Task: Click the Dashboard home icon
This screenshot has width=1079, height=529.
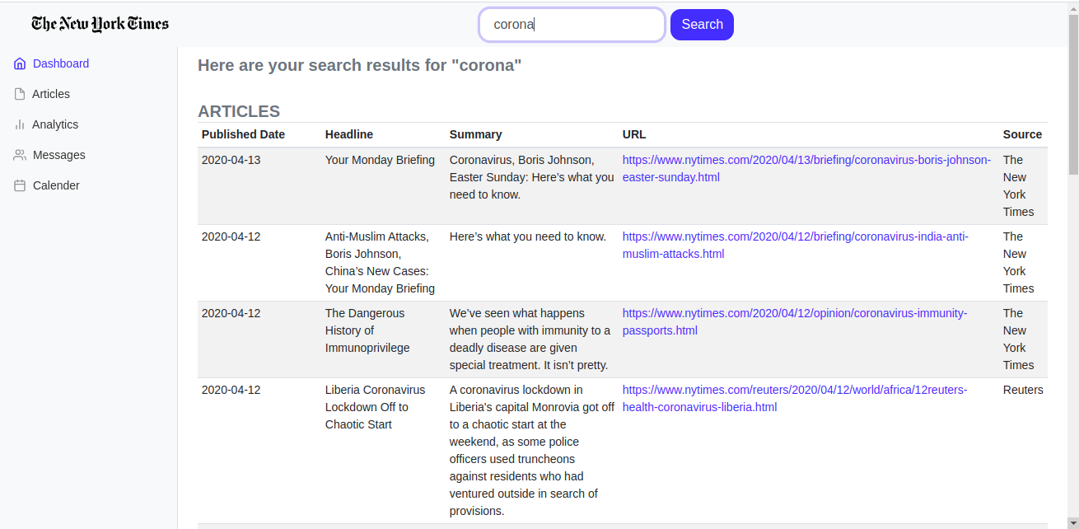Action: [20, 63]
